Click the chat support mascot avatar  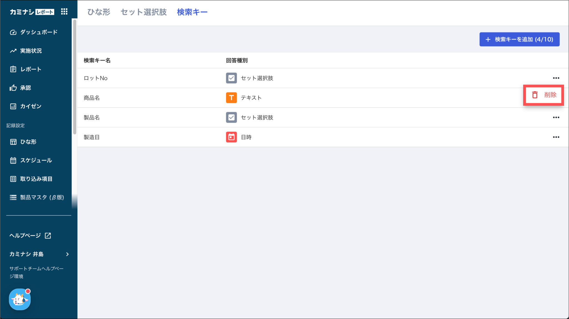pyautogui.click(x=20, y=299)
